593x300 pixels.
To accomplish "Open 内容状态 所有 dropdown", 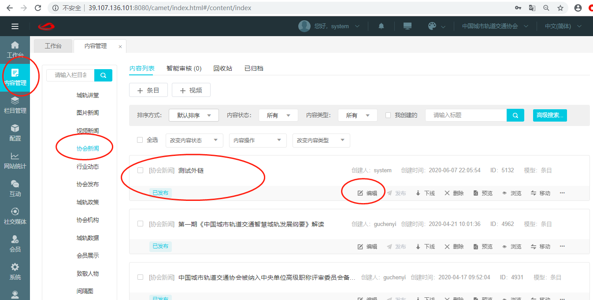I will tap(278, 115).
